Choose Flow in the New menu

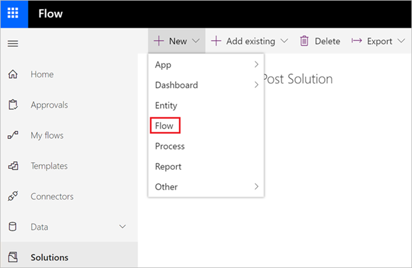tap(206, 126)
